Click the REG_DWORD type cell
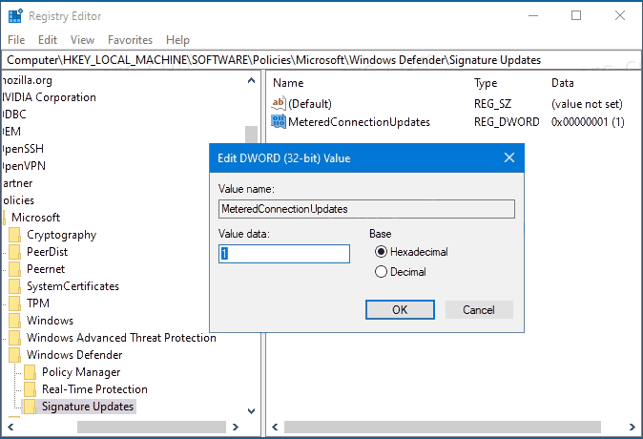This screenshot has width=643, height=439. pos(507,122)
